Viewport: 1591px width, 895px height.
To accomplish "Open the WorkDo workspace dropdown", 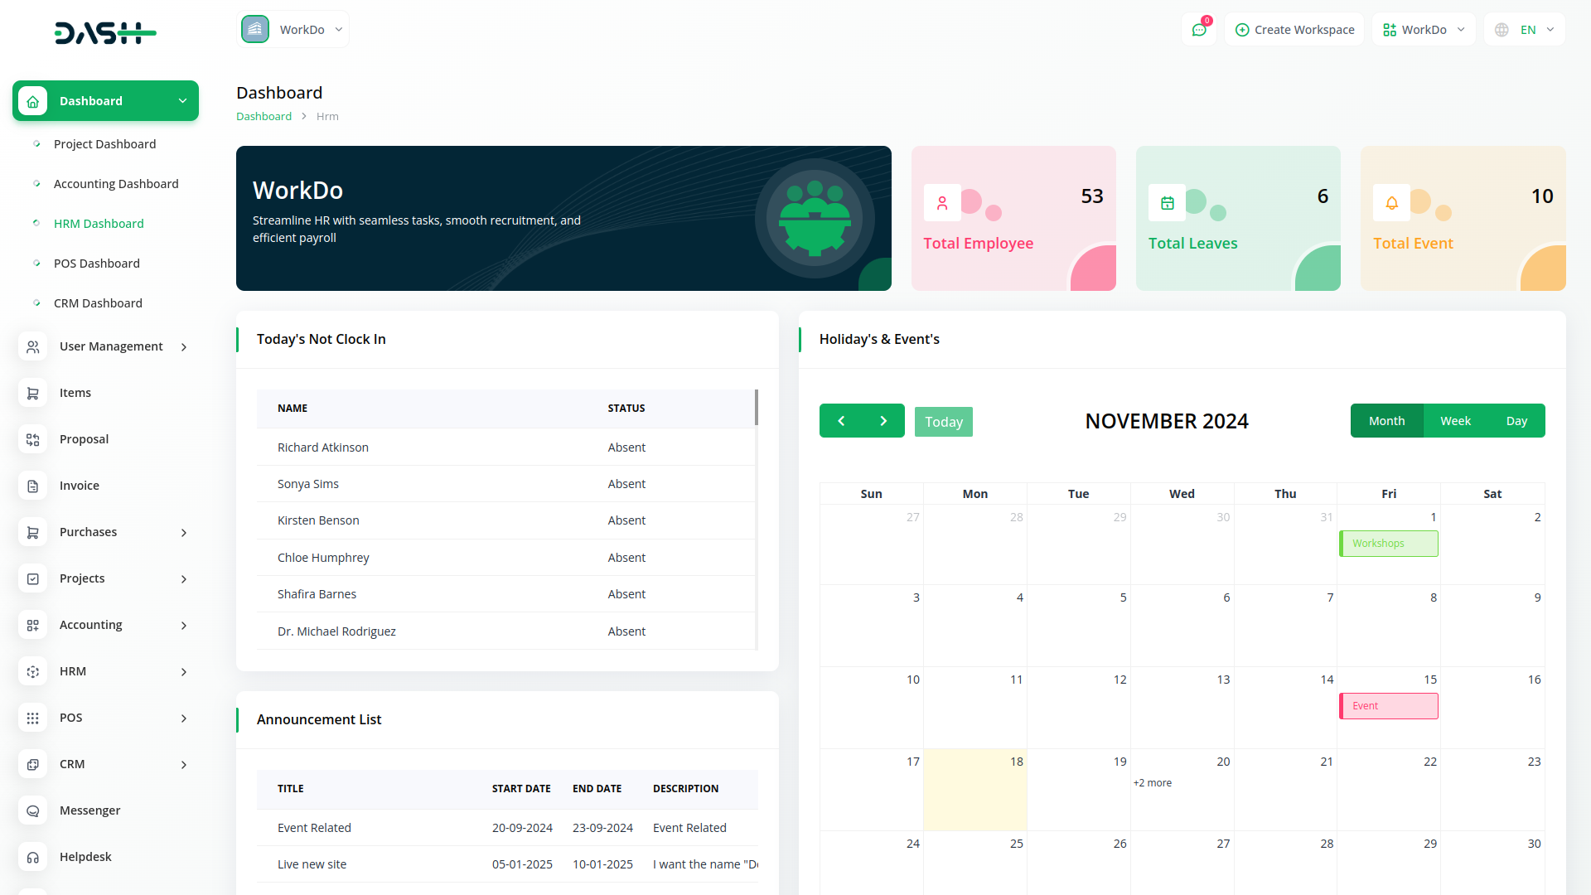I will click(294, 29).
